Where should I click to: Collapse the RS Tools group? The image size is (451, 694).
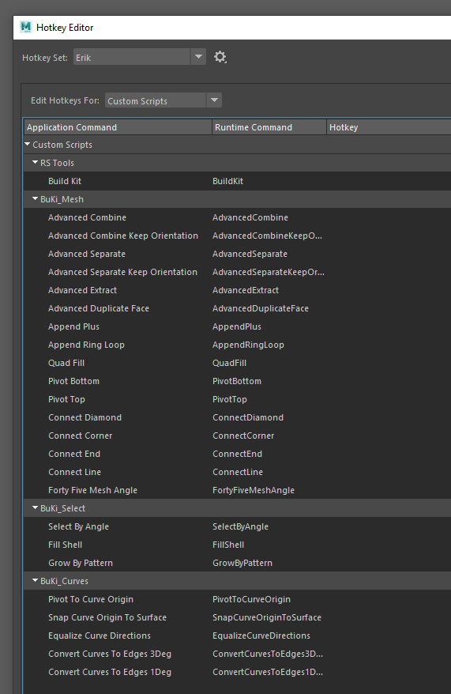tap(36, 163)
